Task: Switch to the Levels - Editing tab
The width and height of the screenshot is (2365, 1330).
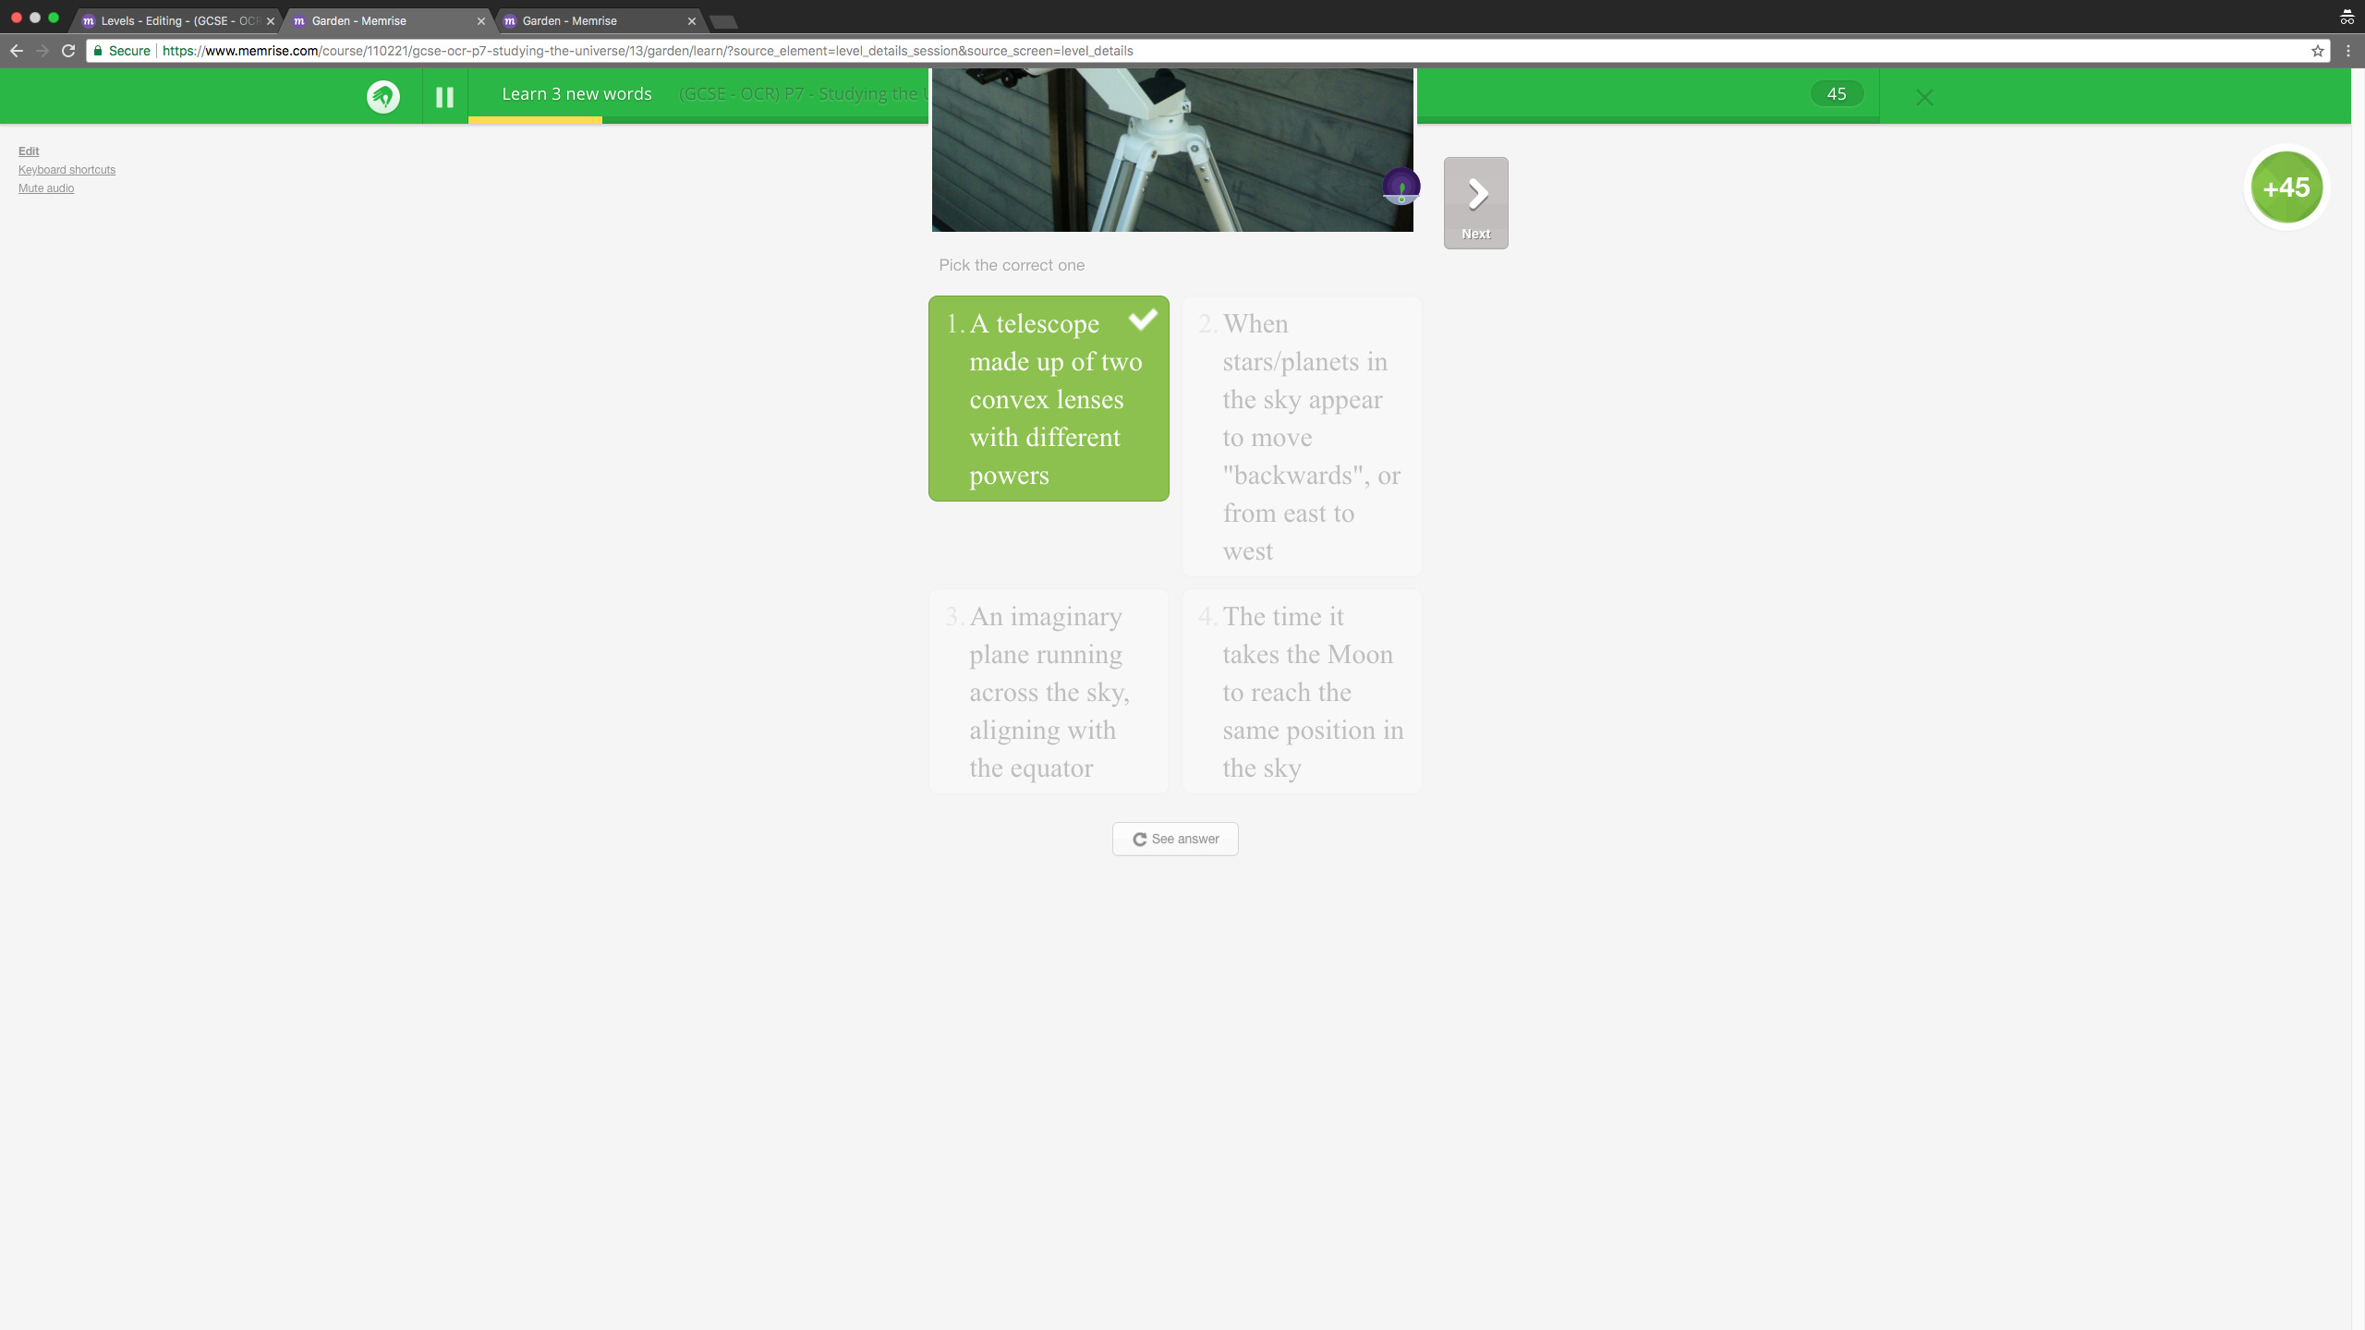Action: click(176, 20)
